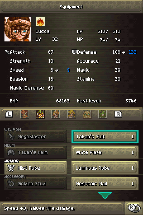
Task: Select highlighted Lucca portrait in bar
Action: point(40,114)
